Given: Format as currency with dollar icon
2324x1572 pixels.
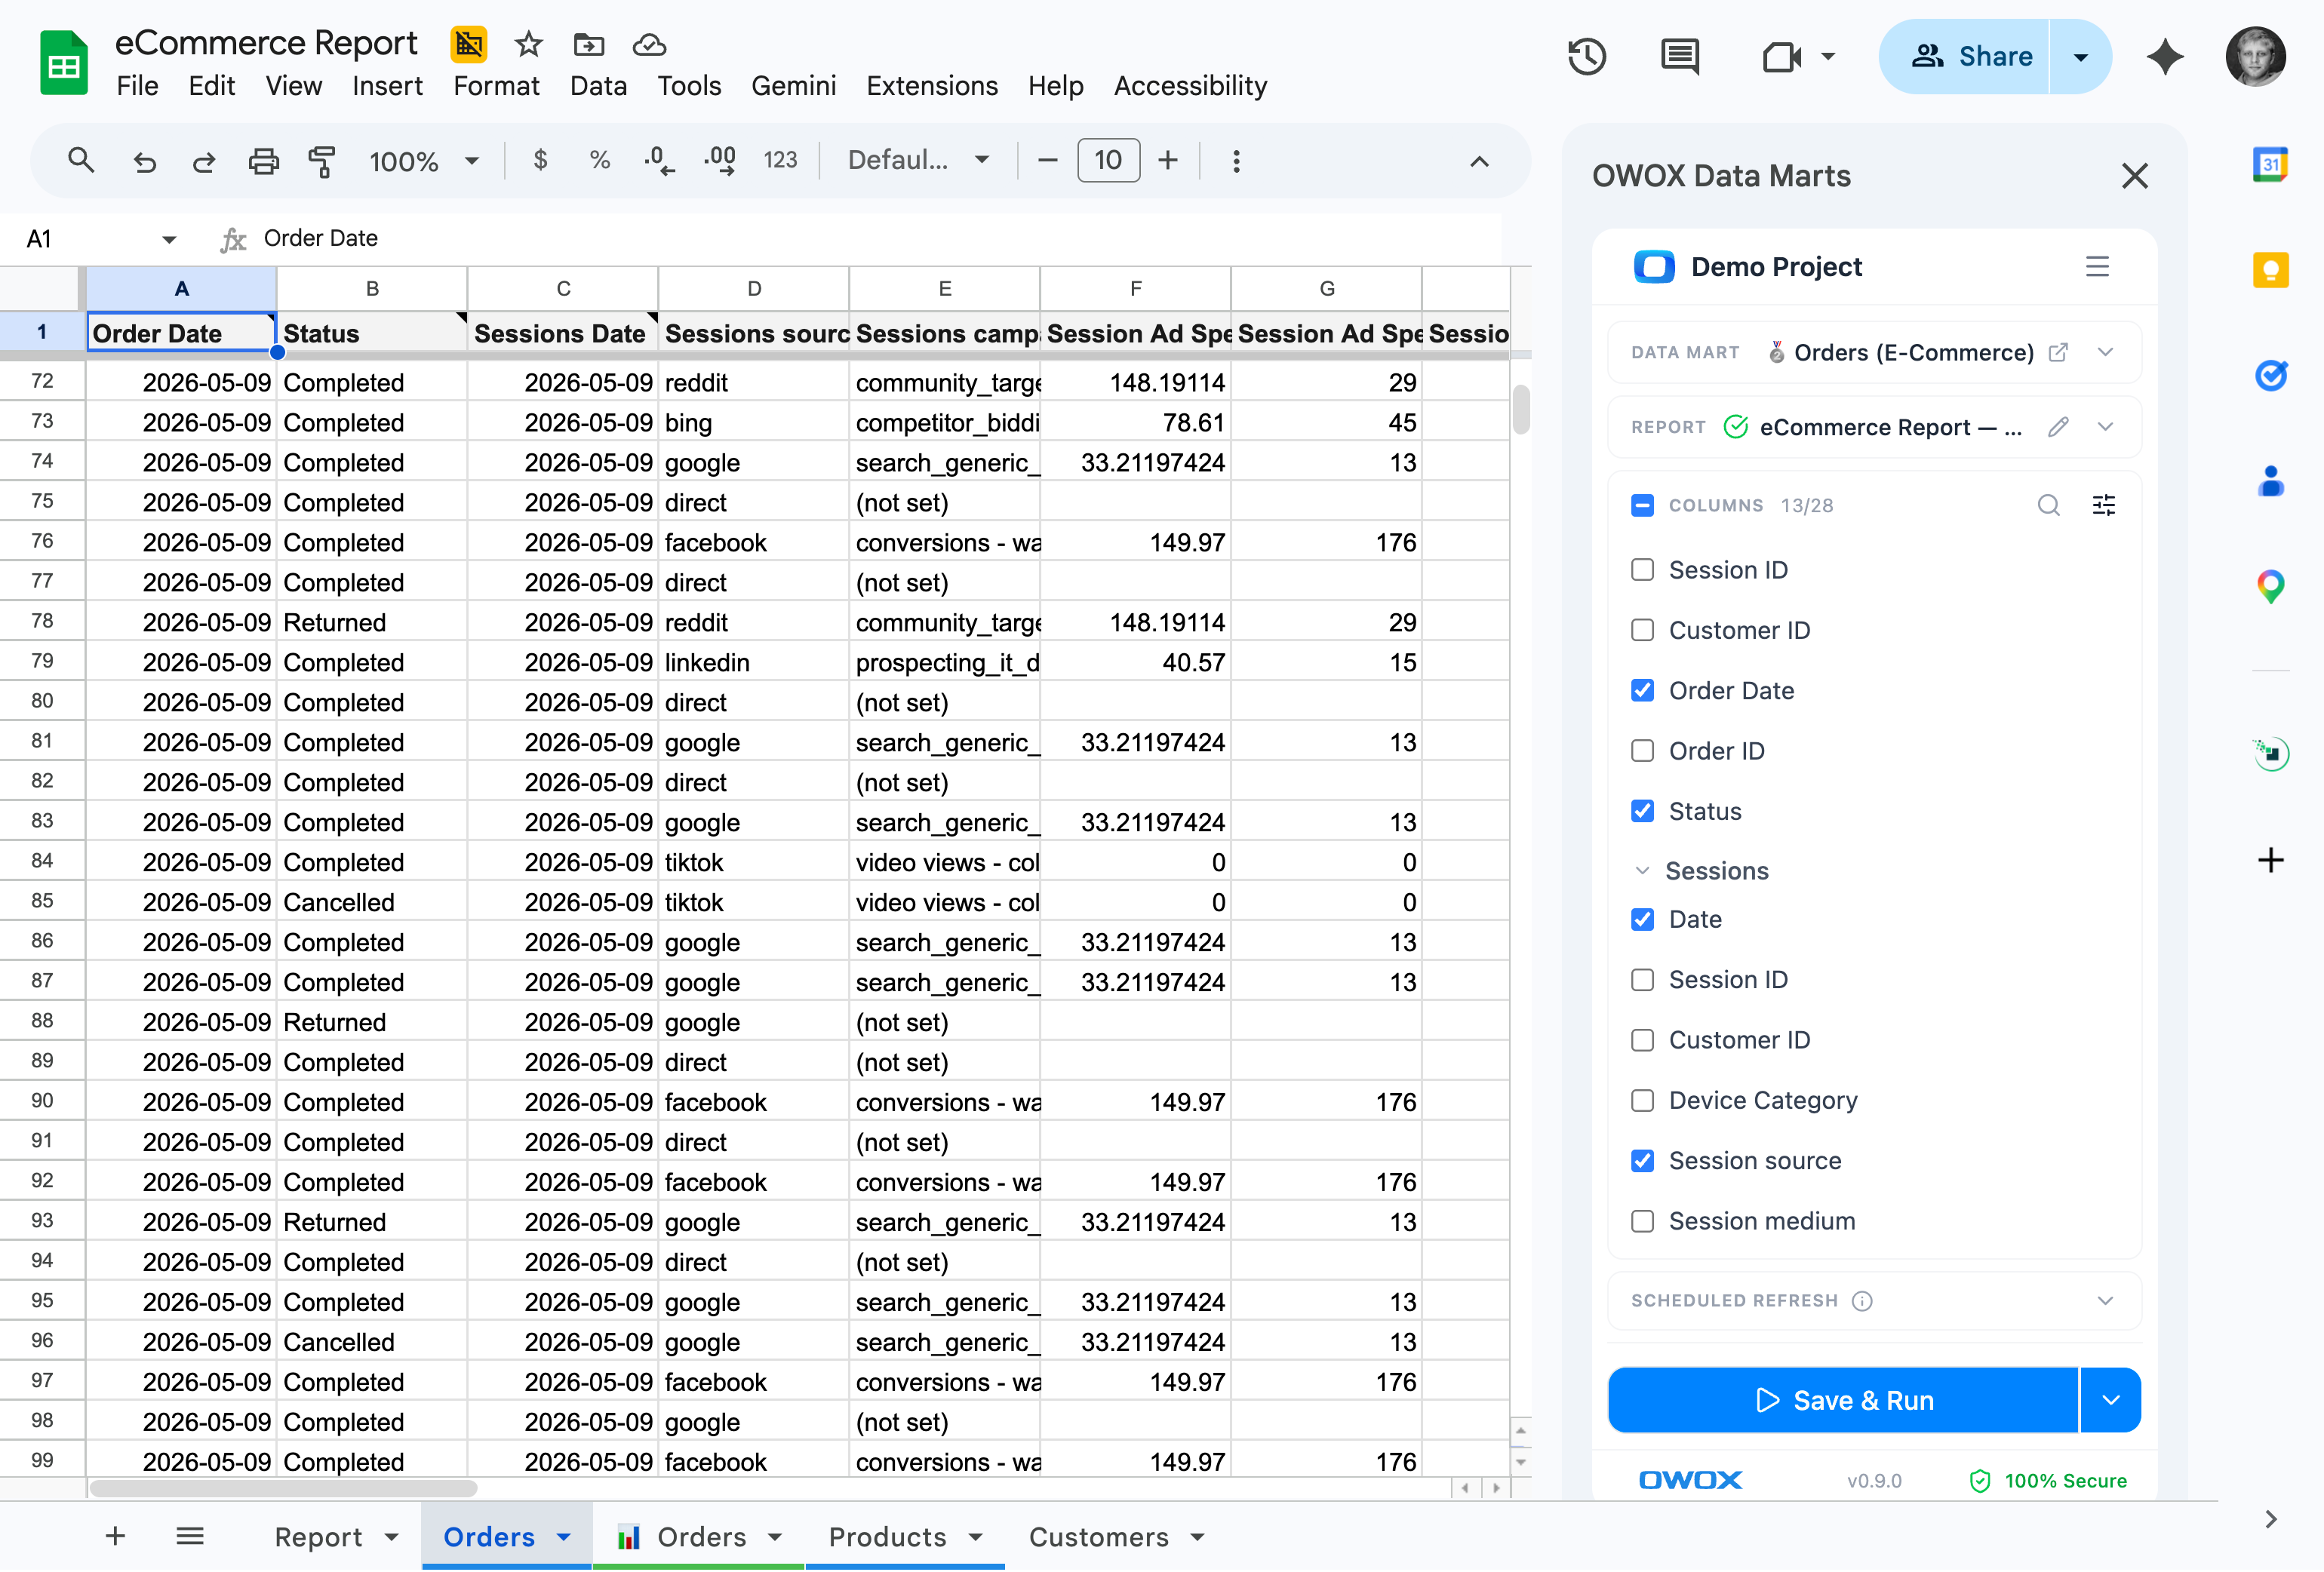Looking at the screenshot, I should [540, 160].
